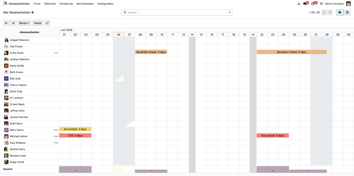Open Marc Demo's Kurzurlaub 3 days bar
This screenshot has width=354, height=176.
(x=75, y=129)
